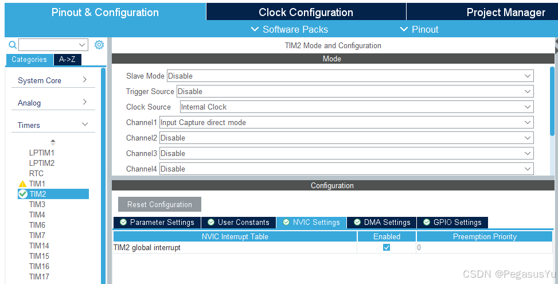Click the NVIC Interrupt Table column header
This screenshot has height=284, width=558.
coord(235,236)
